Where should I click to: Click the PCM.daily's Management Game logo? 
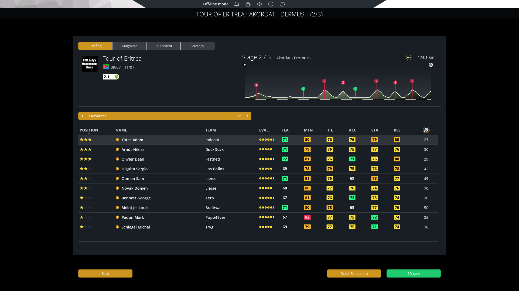click(90, 64)
